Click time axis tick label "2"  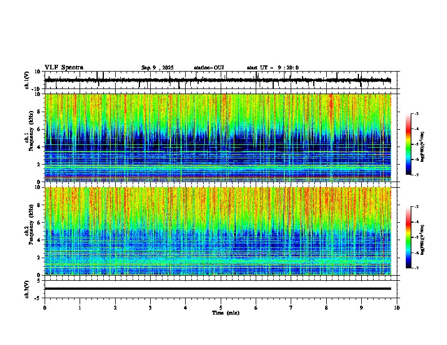pyautogui.click(x=115, y=308)
